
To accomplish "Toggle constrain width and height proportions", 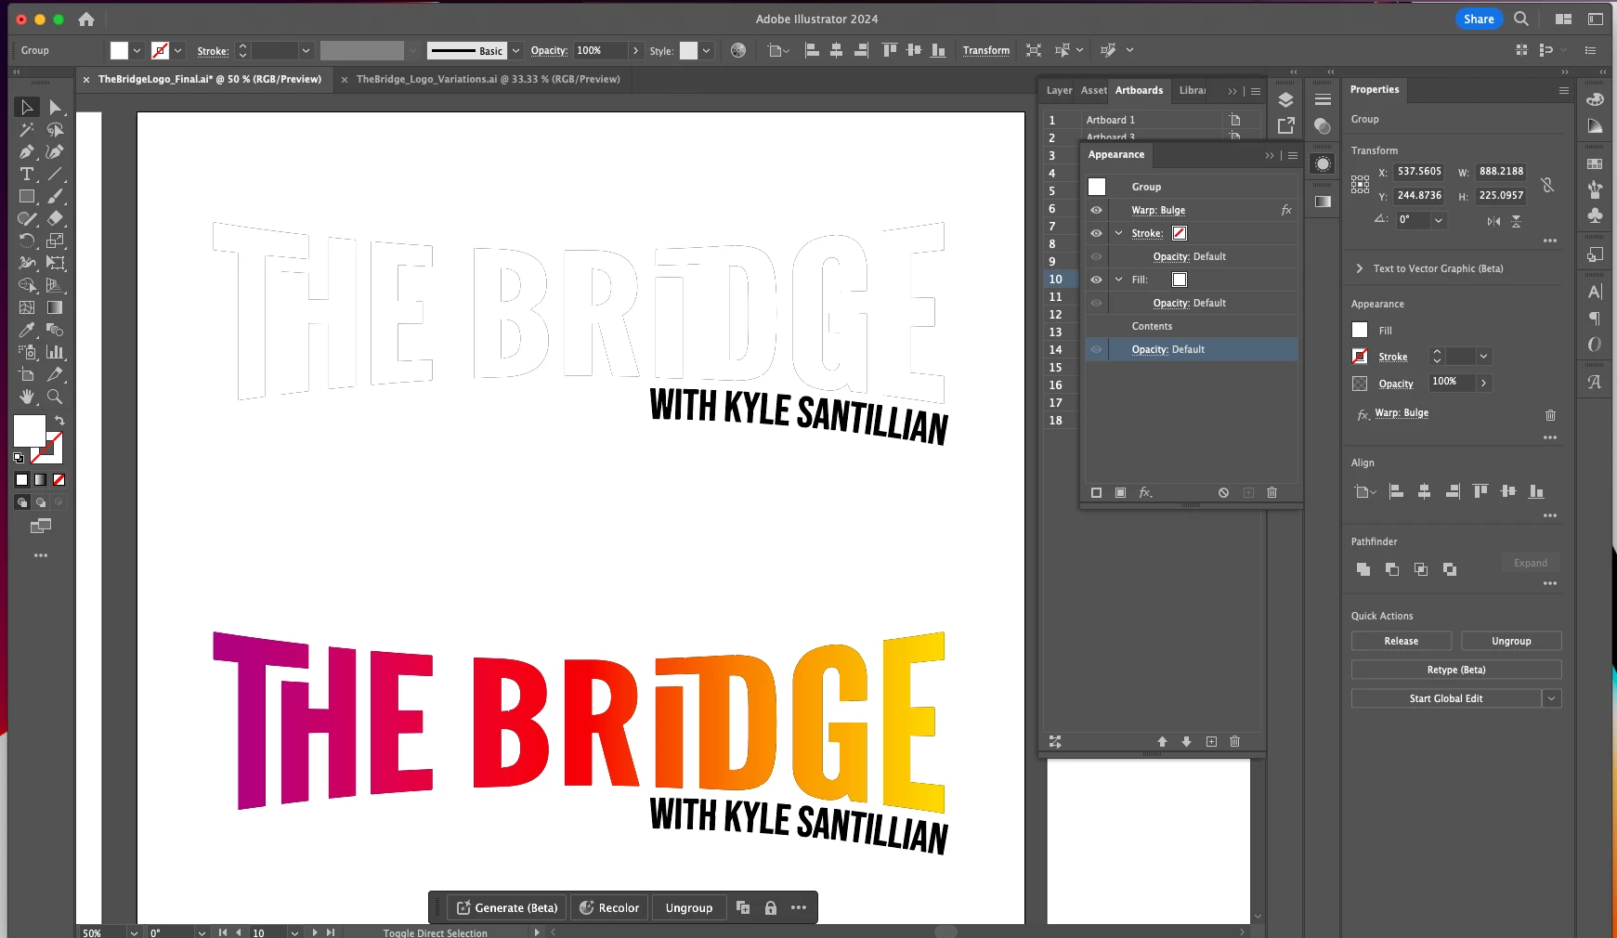I will pos(1547,185).
